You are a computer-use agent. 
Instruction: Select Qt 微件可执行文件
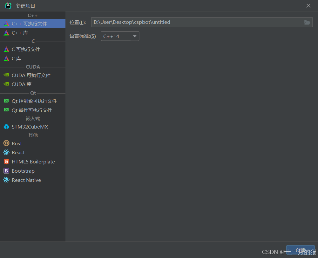(33, 110)
